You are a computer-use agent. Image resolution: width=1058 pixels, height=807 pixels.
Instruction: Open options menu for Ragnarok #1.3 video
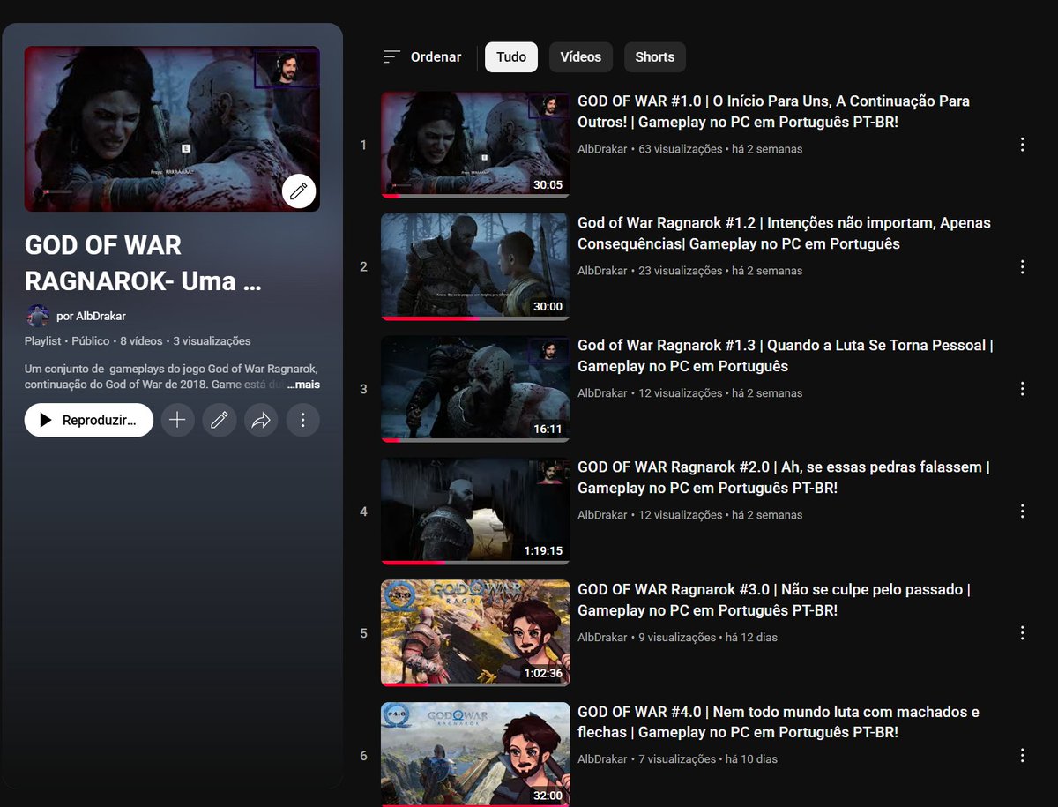(x=1022, y=389)
